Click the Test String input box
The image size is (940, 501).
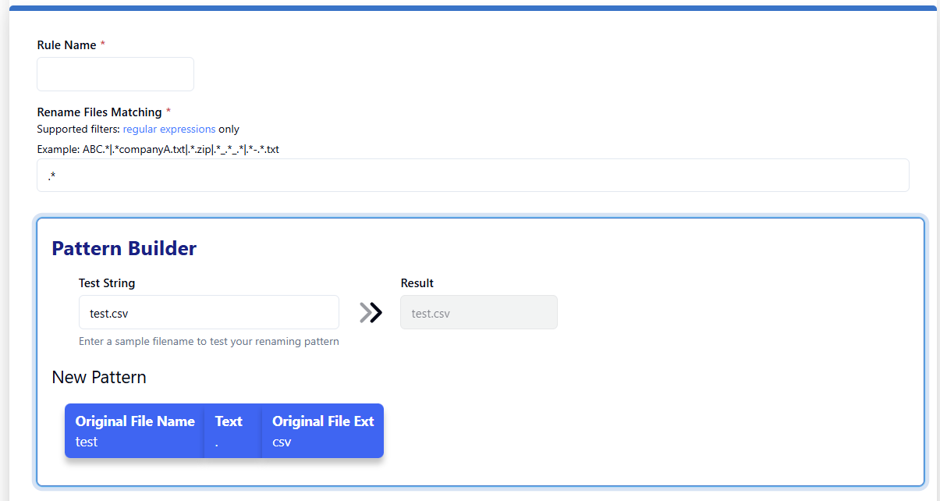coord(209,312)
